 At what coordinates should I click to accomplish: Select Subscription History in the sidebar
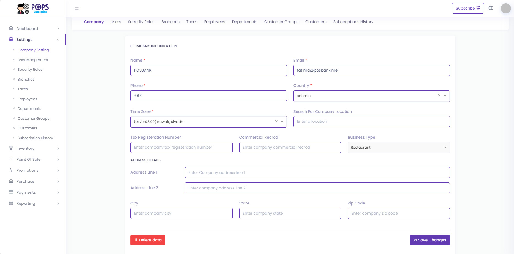point(35,138)
